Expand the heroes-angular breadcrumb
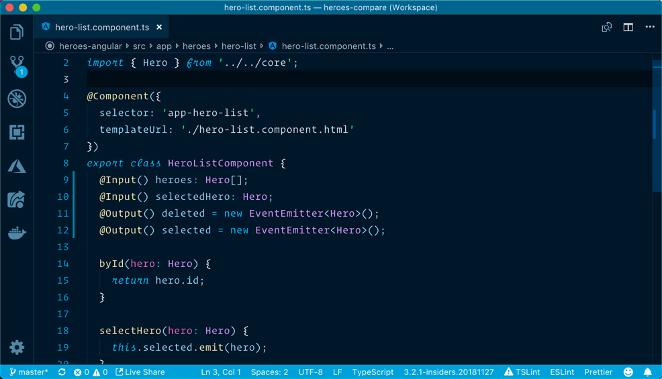 90,46
